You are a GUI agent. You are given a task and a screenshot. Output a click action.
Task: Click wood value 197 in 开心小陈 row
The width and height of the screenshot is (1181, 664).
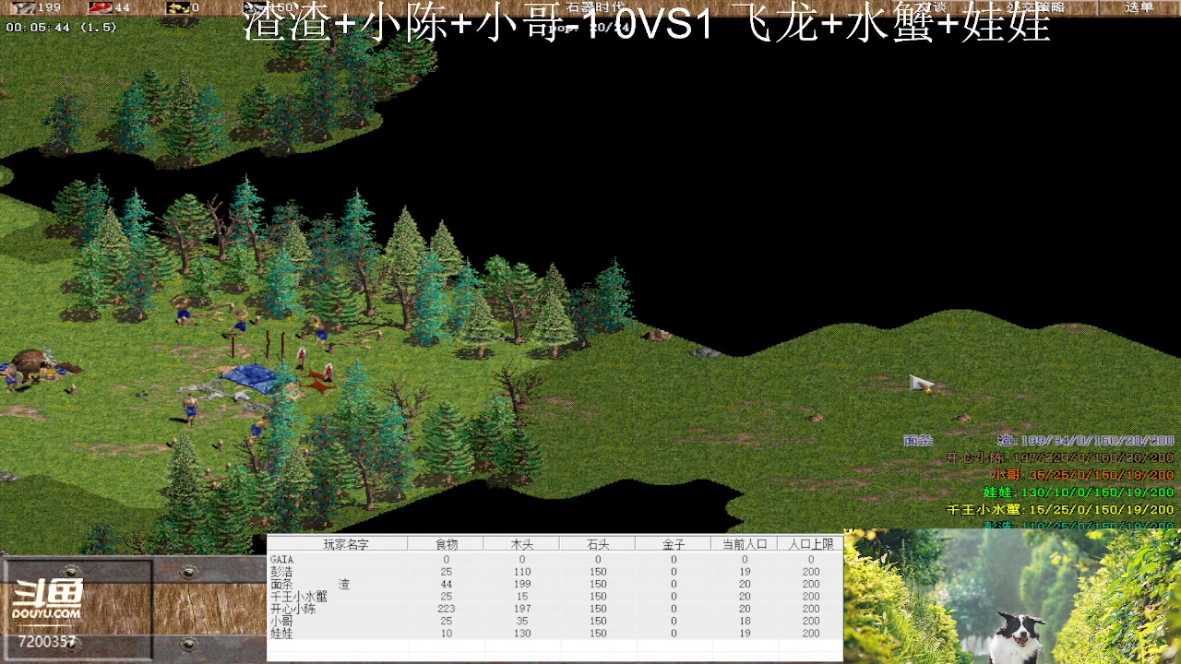point(522,609)
